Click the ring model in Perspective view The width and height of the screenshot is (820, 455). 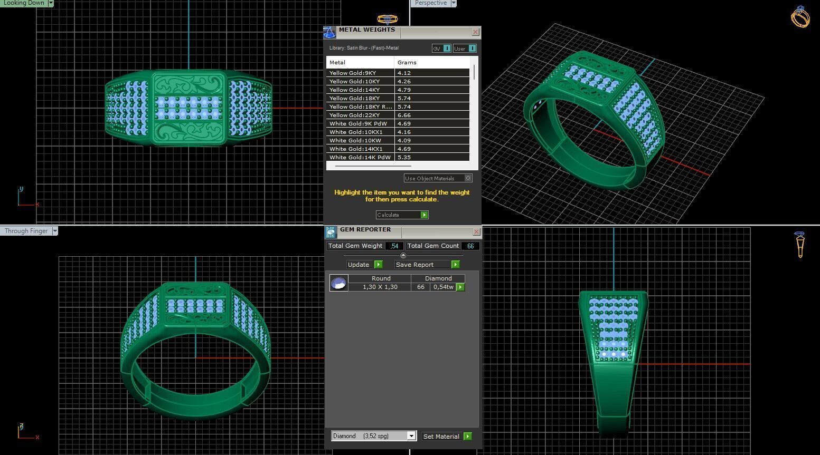coord(594,120)
